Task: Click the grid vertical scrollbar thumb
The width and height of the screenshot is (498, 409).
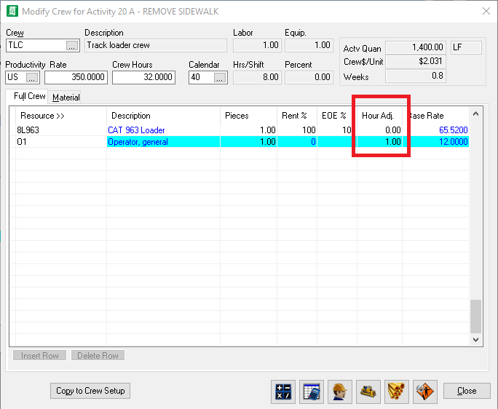Action: (476, 316)
